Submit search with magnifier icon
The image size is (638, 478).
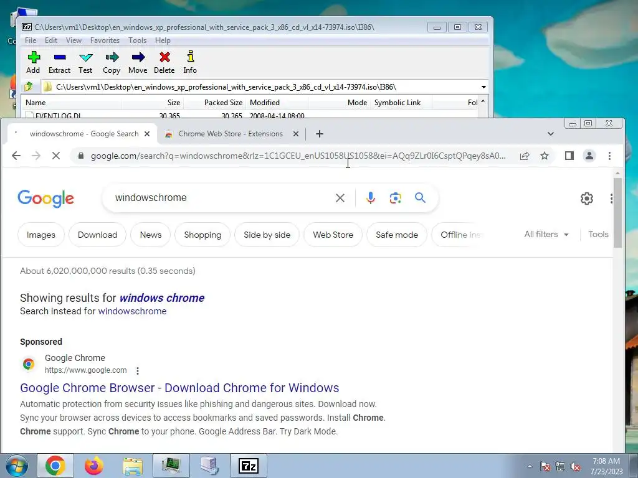click(421, 198)
